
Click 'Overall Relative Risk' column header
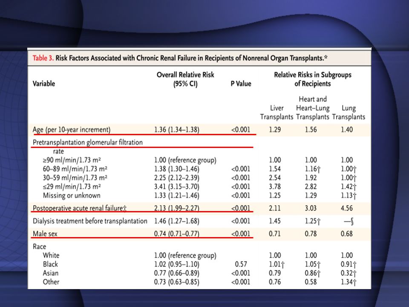pyautogui.click(x=185, y=75)
